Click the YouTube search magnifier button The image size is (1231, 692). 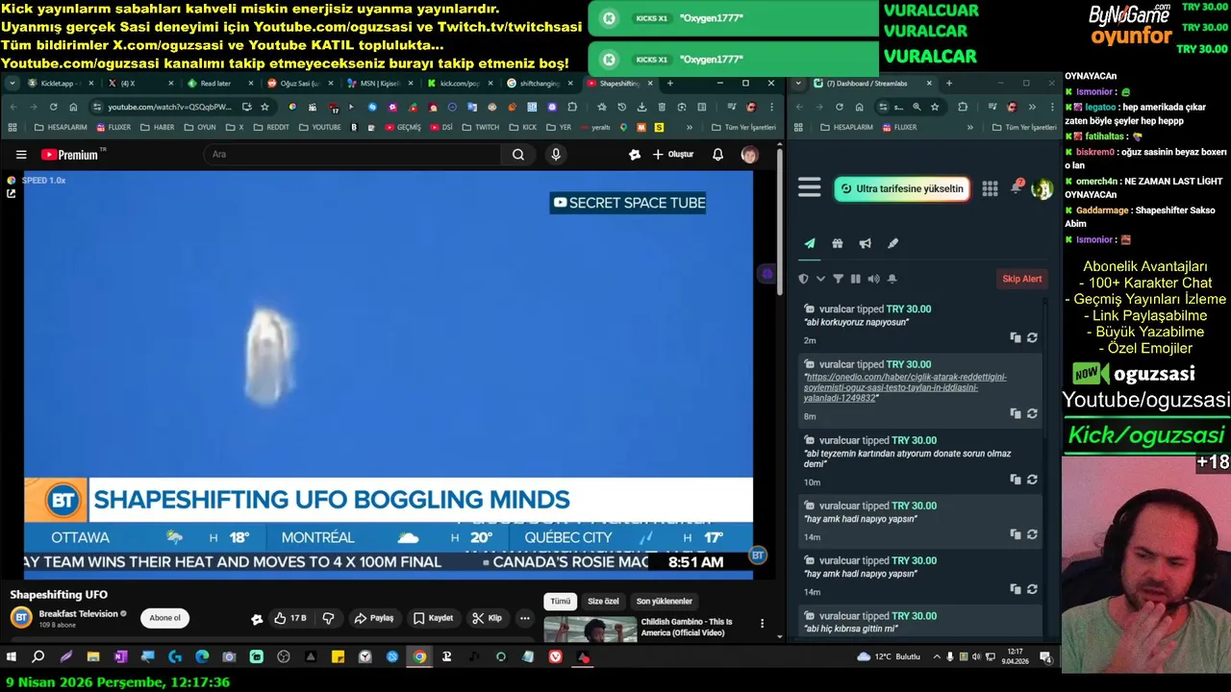[518, 155]
